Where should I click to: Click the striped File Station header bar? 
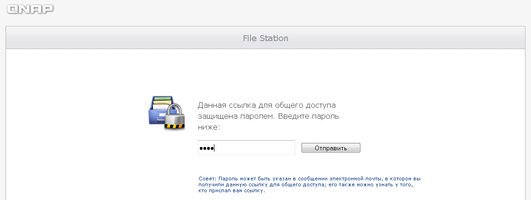pos(265,37)
